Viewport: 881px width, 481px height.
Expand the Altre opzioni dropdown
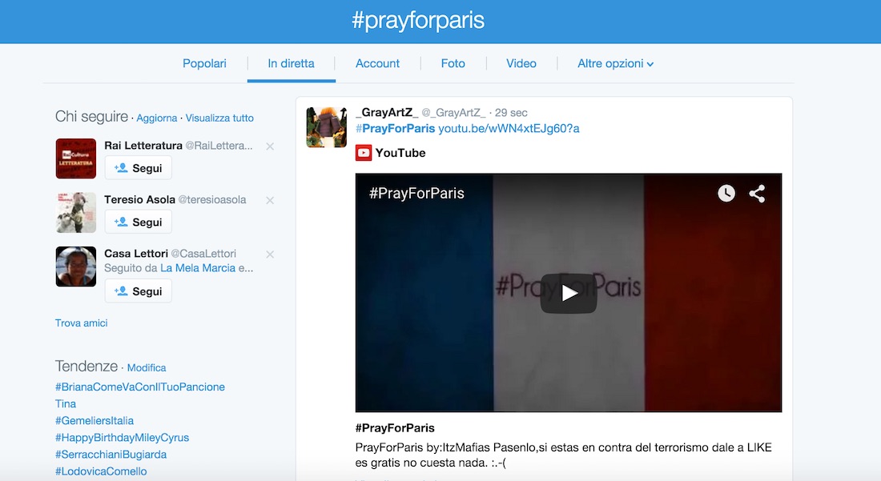[x=615, y=63]
